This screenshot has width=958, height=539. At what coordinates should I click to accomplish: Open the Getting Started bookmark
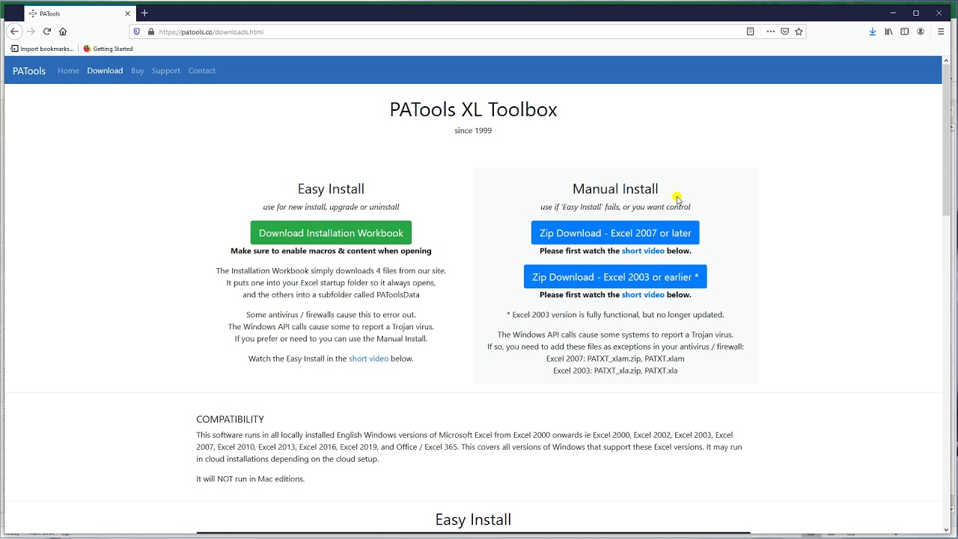108,49
